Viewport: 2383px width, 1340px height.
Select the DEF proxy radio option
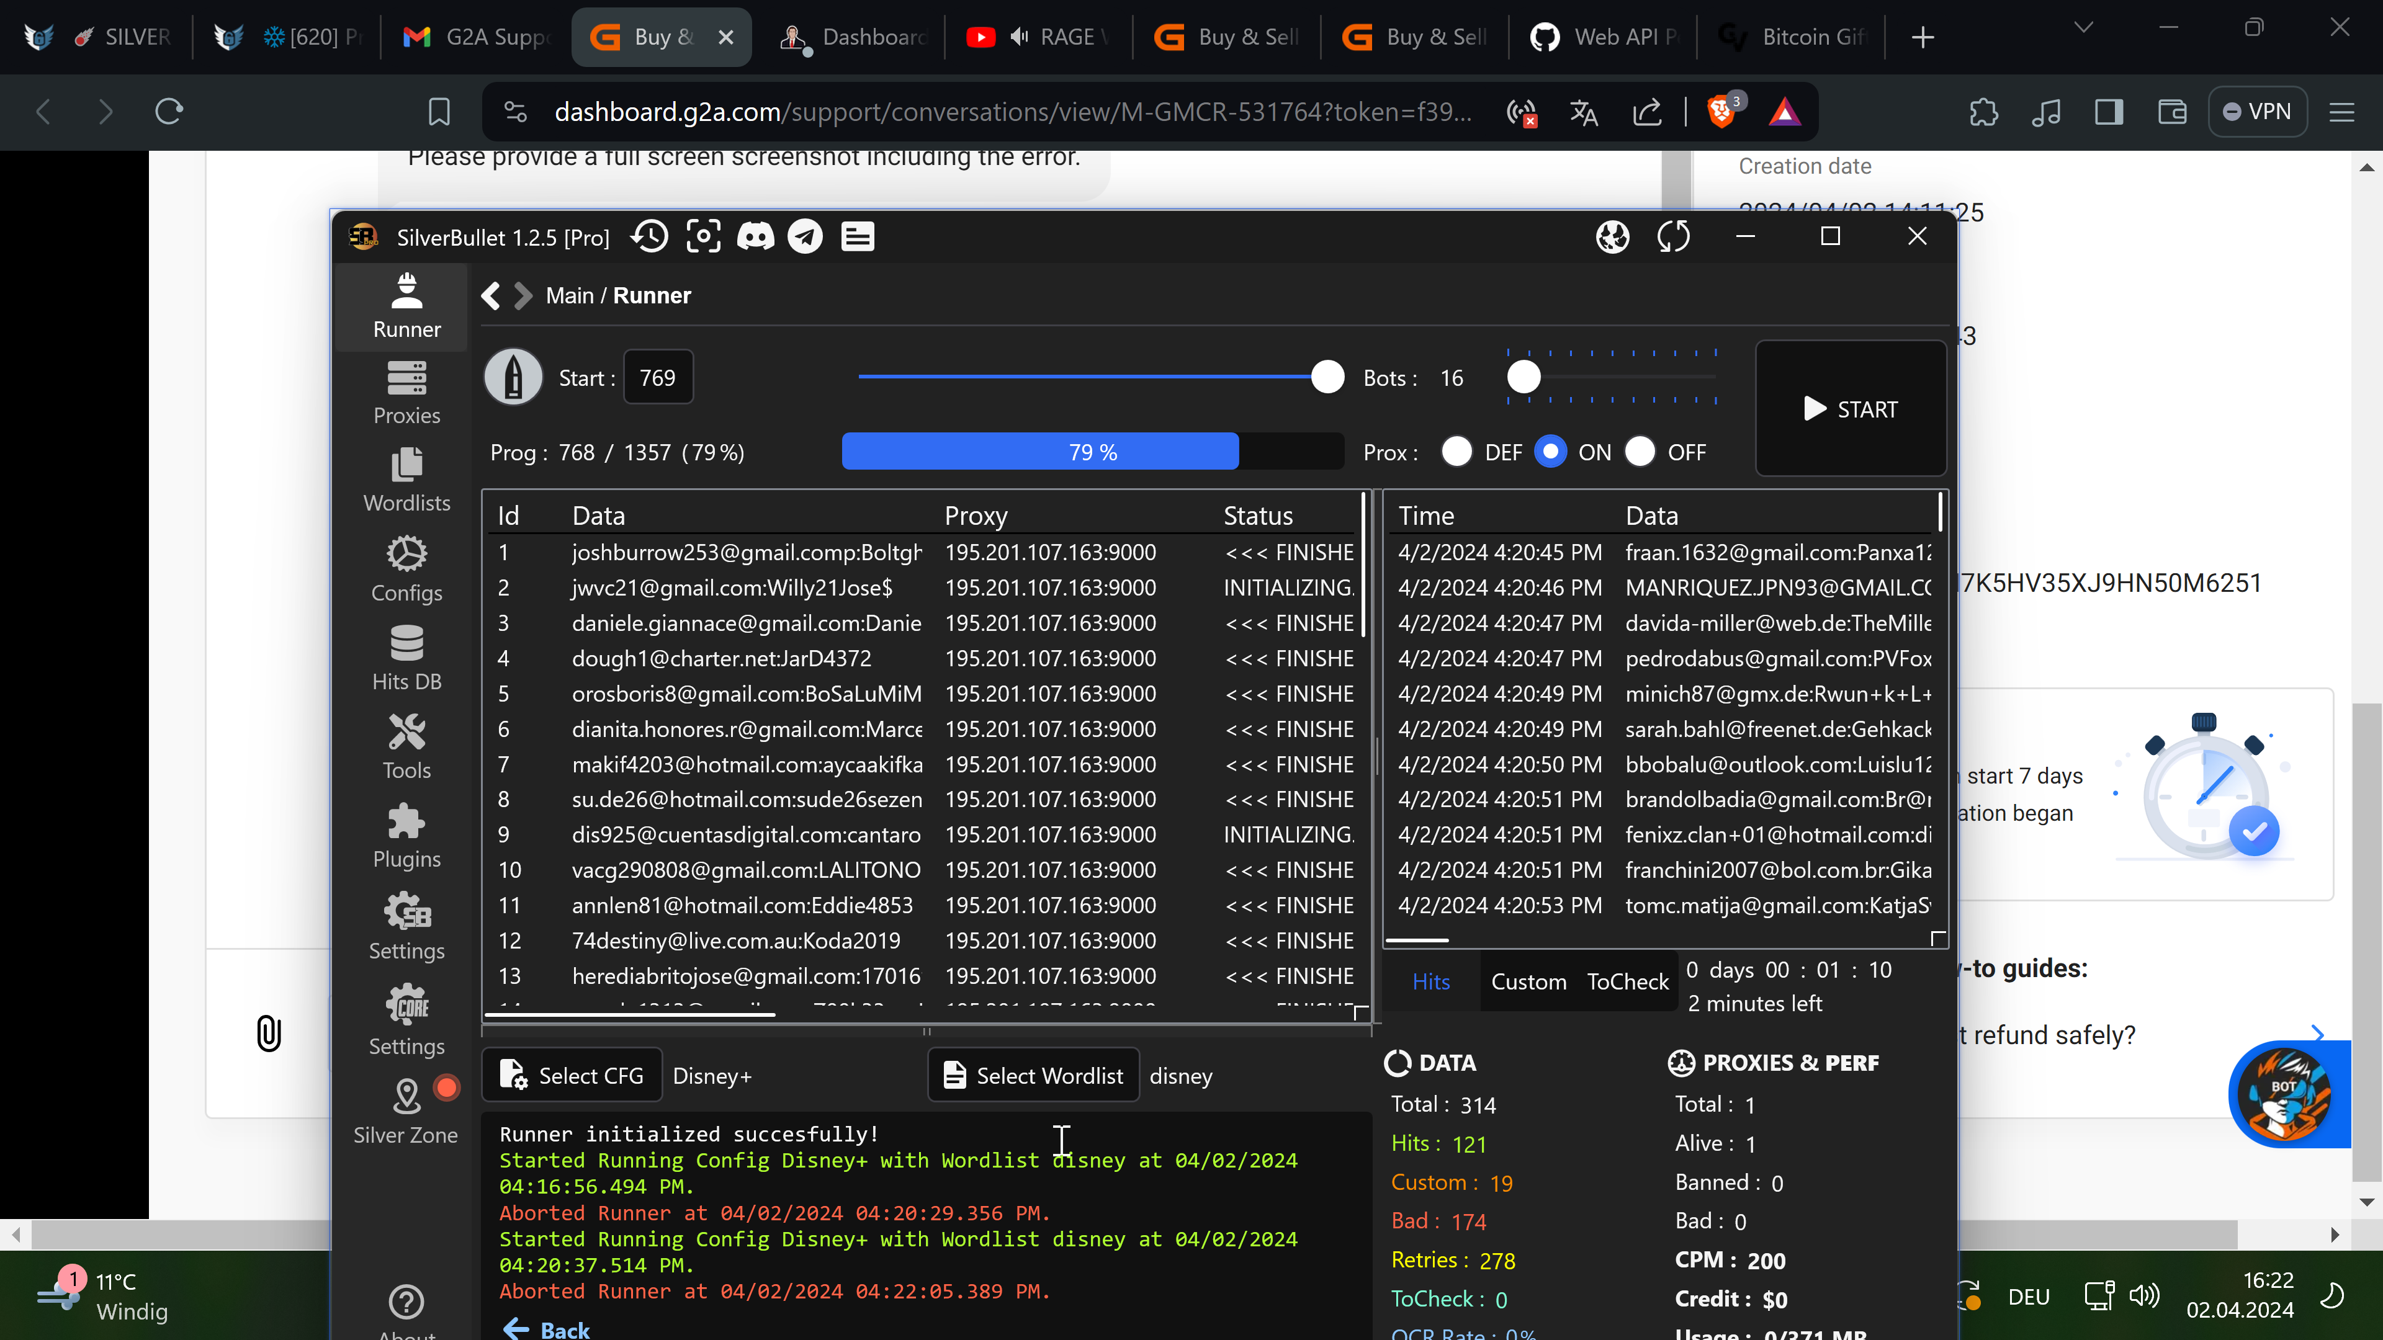1456,452
